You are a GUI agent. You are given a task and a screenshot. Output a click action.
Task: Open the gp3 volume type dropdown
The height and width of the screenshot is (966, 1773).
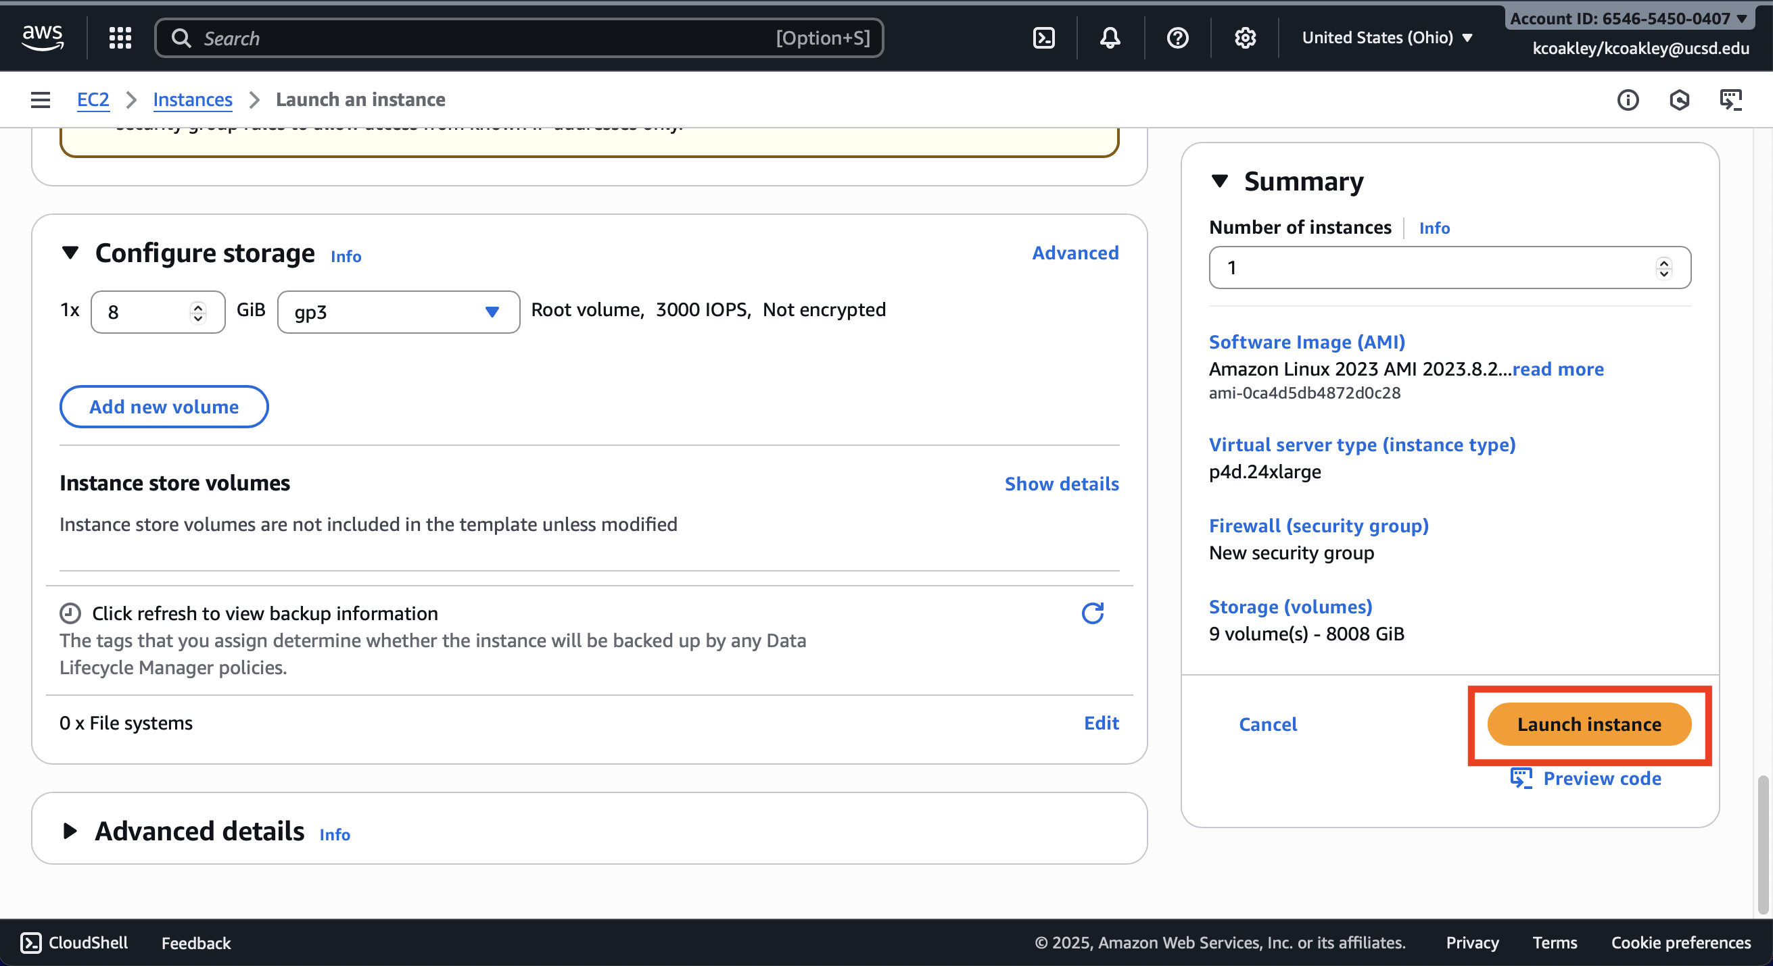pos(398,312)
